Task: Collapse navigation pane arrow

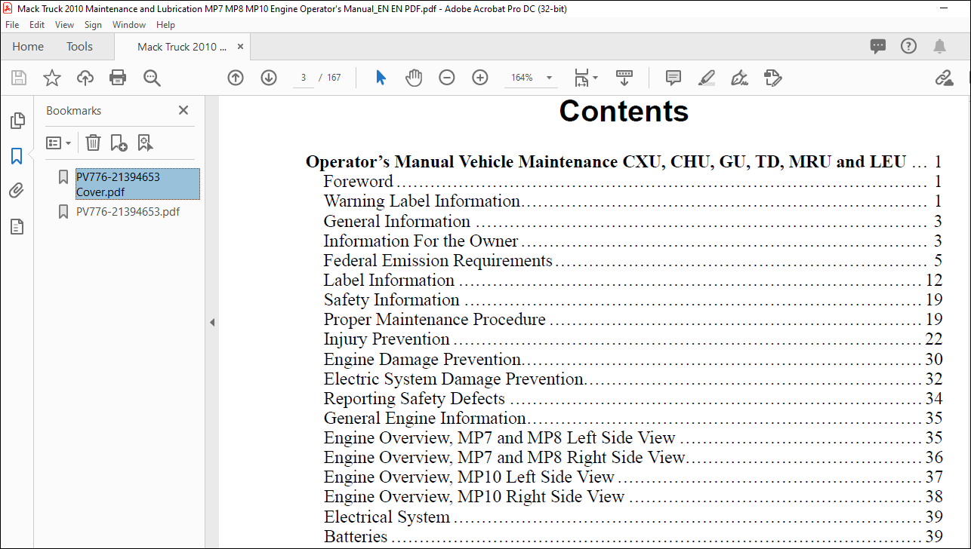Action: click(212, 322)
